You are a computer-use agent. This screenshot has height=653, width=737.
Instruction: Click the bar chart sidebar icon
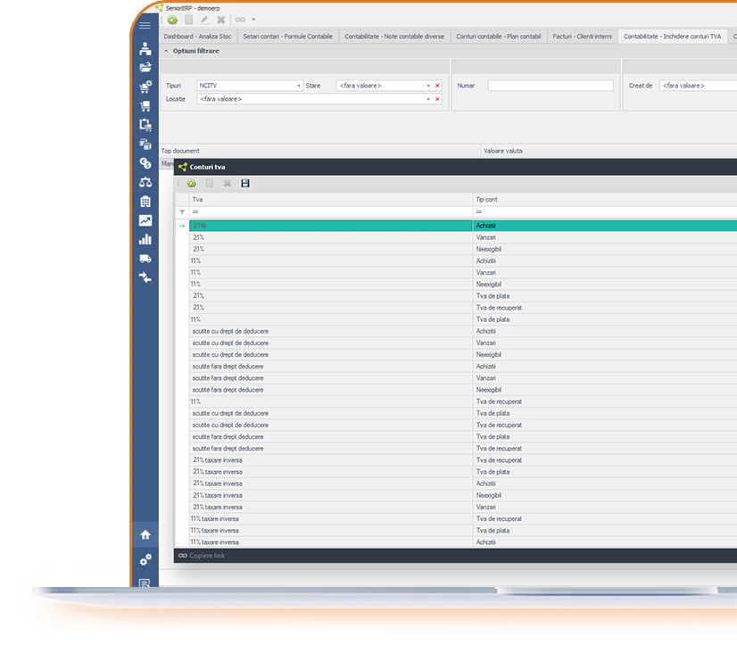click(x=145, y=239)
